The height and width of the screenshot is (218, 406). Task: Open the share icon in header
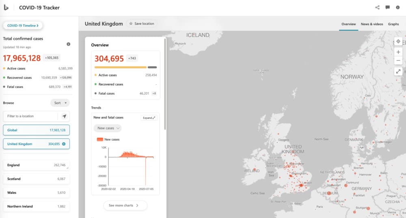click(x=377, y=7)
